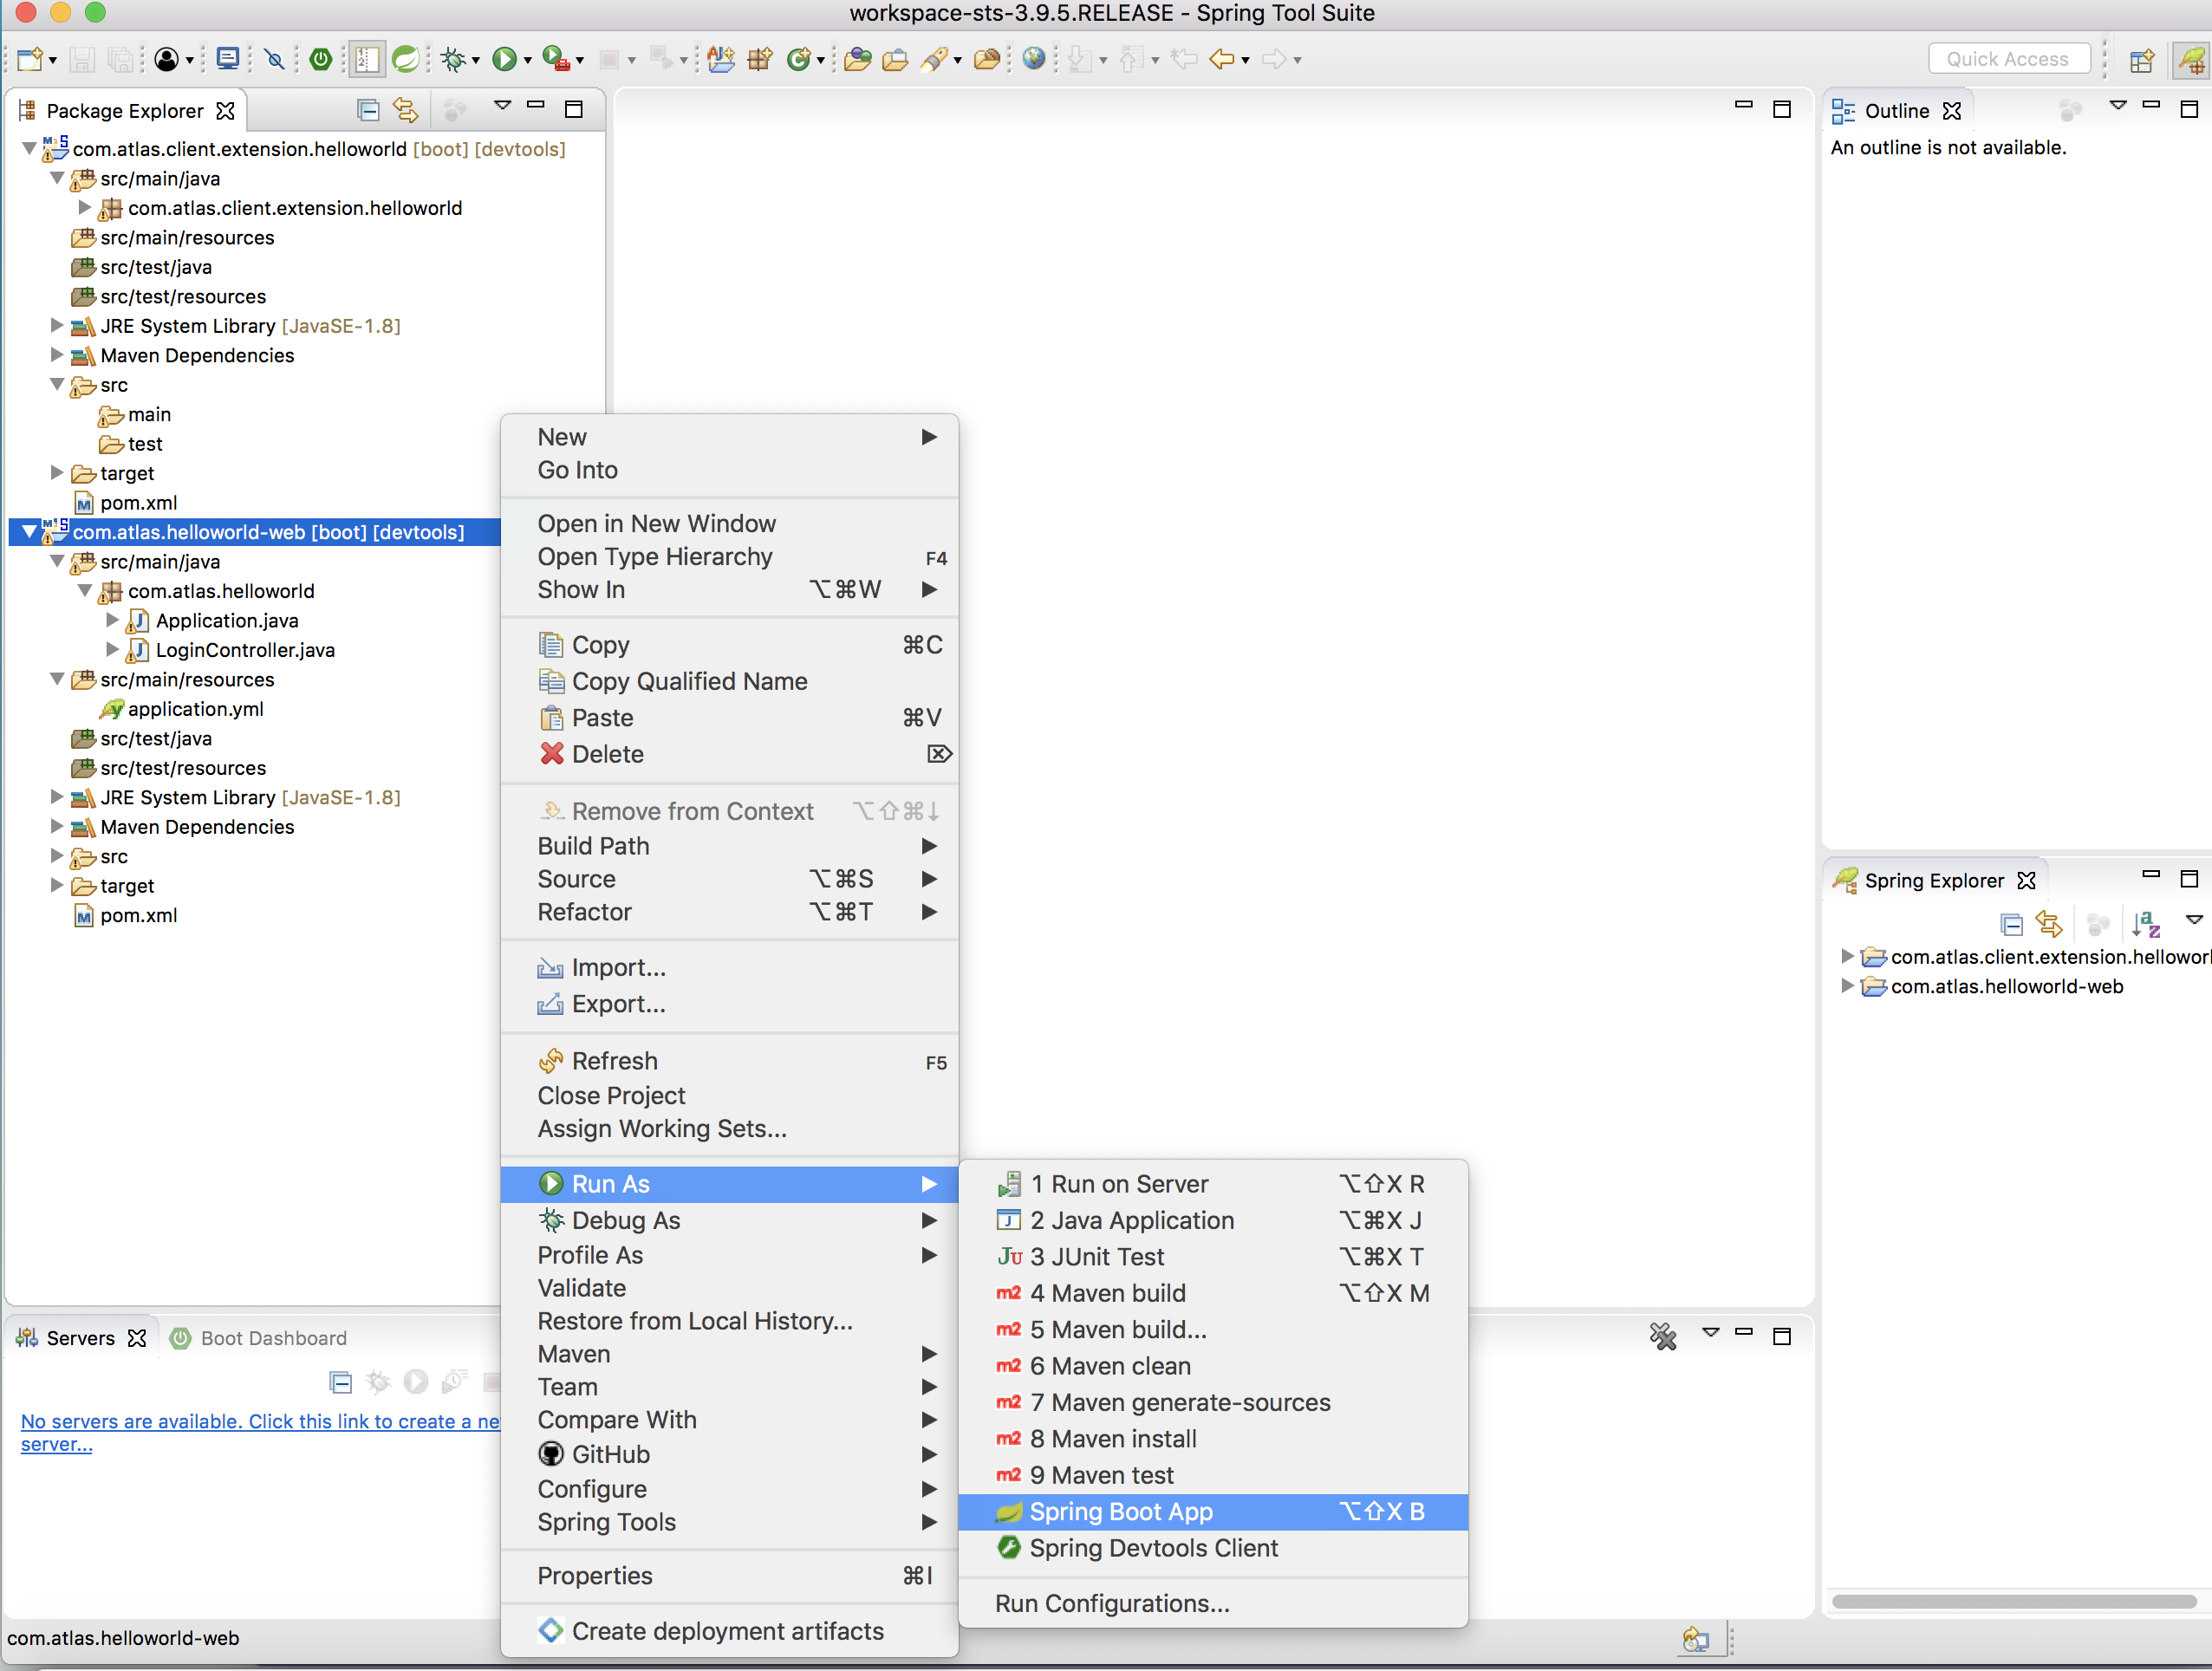Click the alphabetical sort icon in Spring Explorer

(x=2145, y=924)
